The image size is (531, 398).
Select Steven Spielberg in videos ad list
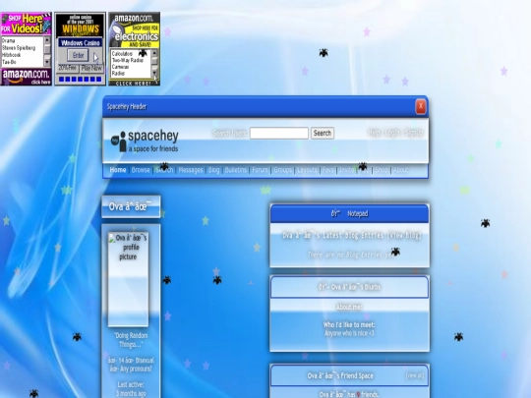point(19,48)
